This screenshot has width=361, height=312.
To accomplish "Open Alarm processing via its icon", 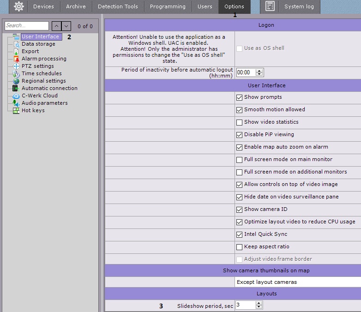I will pyautogui.click(x=16, y=59).
